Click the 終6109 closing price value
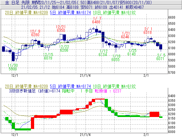Image resolution: width=182 pixels, height=138 pixels. point(101,7)
